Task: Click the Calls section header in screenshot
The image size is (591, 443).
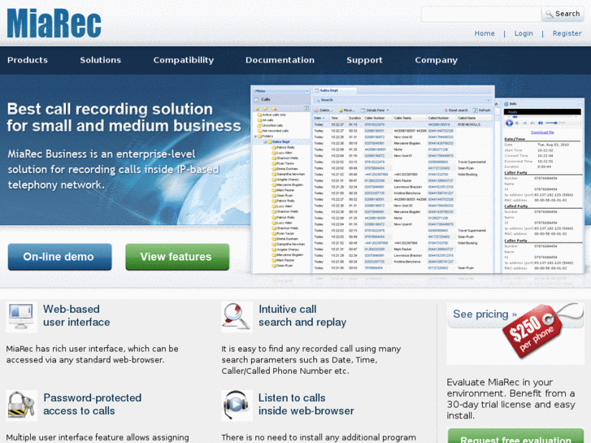Action: [x=281, y=99]
